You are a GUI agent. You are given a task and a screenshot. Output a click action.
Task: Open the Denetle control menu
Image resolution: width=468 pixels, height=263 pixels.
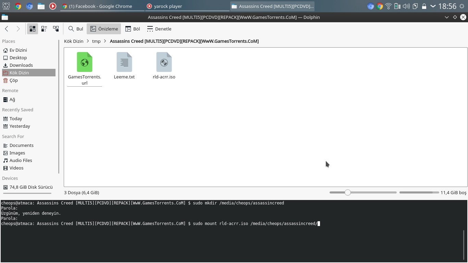click(159, 29)
